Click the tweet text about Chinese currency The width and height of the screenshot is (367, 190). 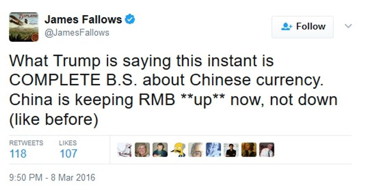(x=173, y=90)
